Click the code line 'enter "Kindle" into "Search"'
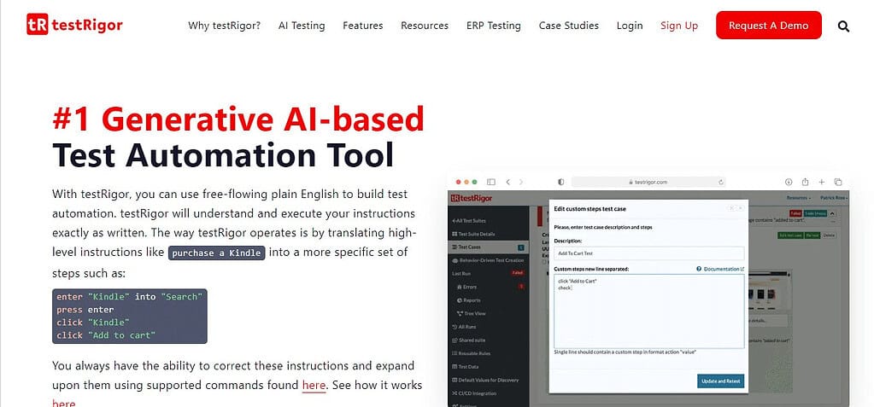 click(x=129, y=297)
